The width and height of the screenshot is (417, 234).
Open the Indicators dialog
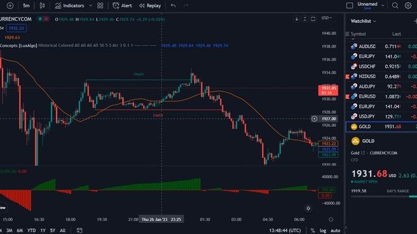point(70,6)
